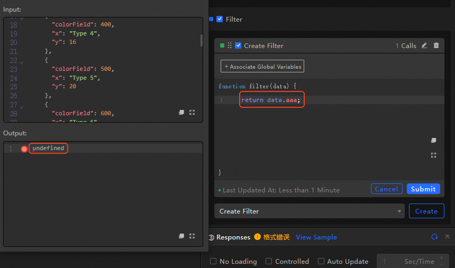Click the red error marker in Output
The width and height of the screenshot is (455, 268).
(x=24, y=149)
